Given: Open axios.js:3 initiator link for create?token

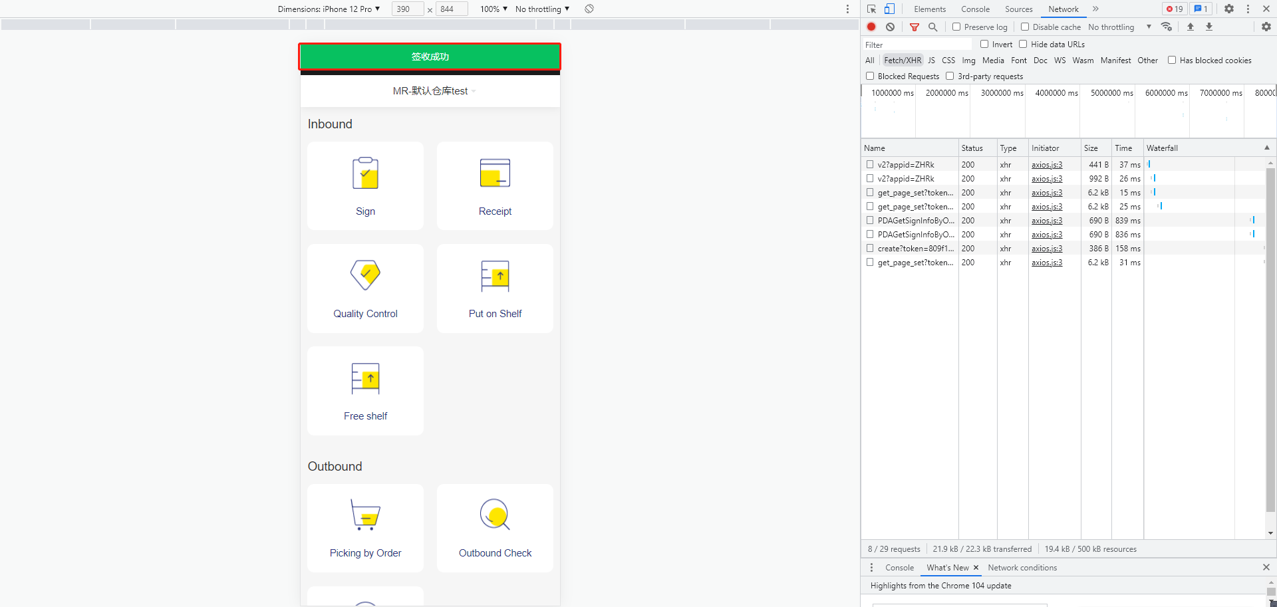Looking at the screenshot, I should point(1047,249).
